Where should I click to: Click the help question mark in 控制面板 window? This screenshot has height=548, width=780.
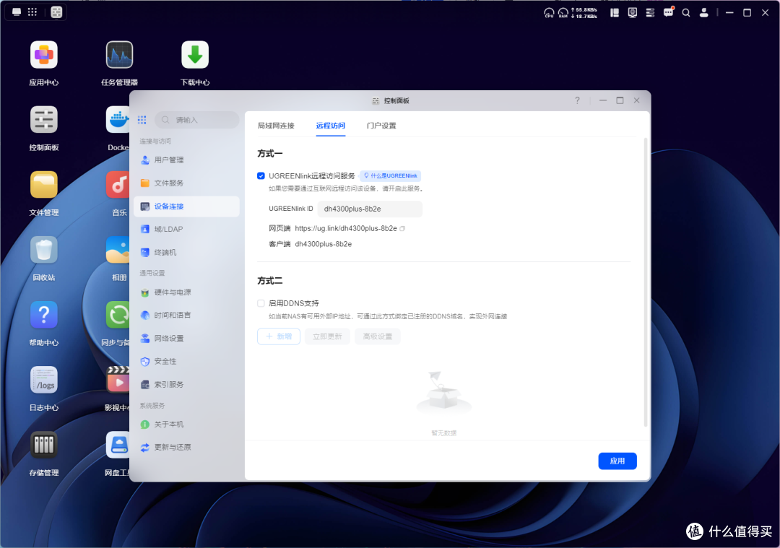(x=577, y=100)
